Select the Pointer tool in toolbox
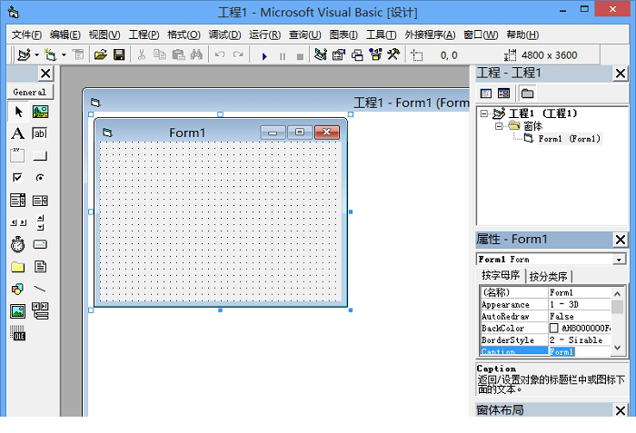 point(18,112)
